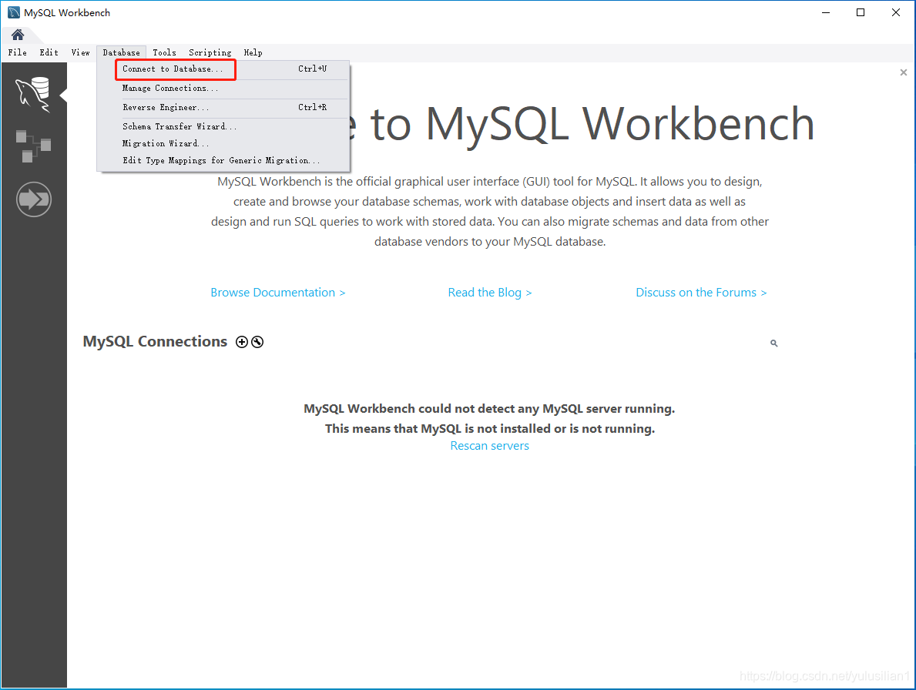Open the Migration arrow sidebar icon
Image resolution: width=916 pixels, height=690 pixels.
click(34, 199)
